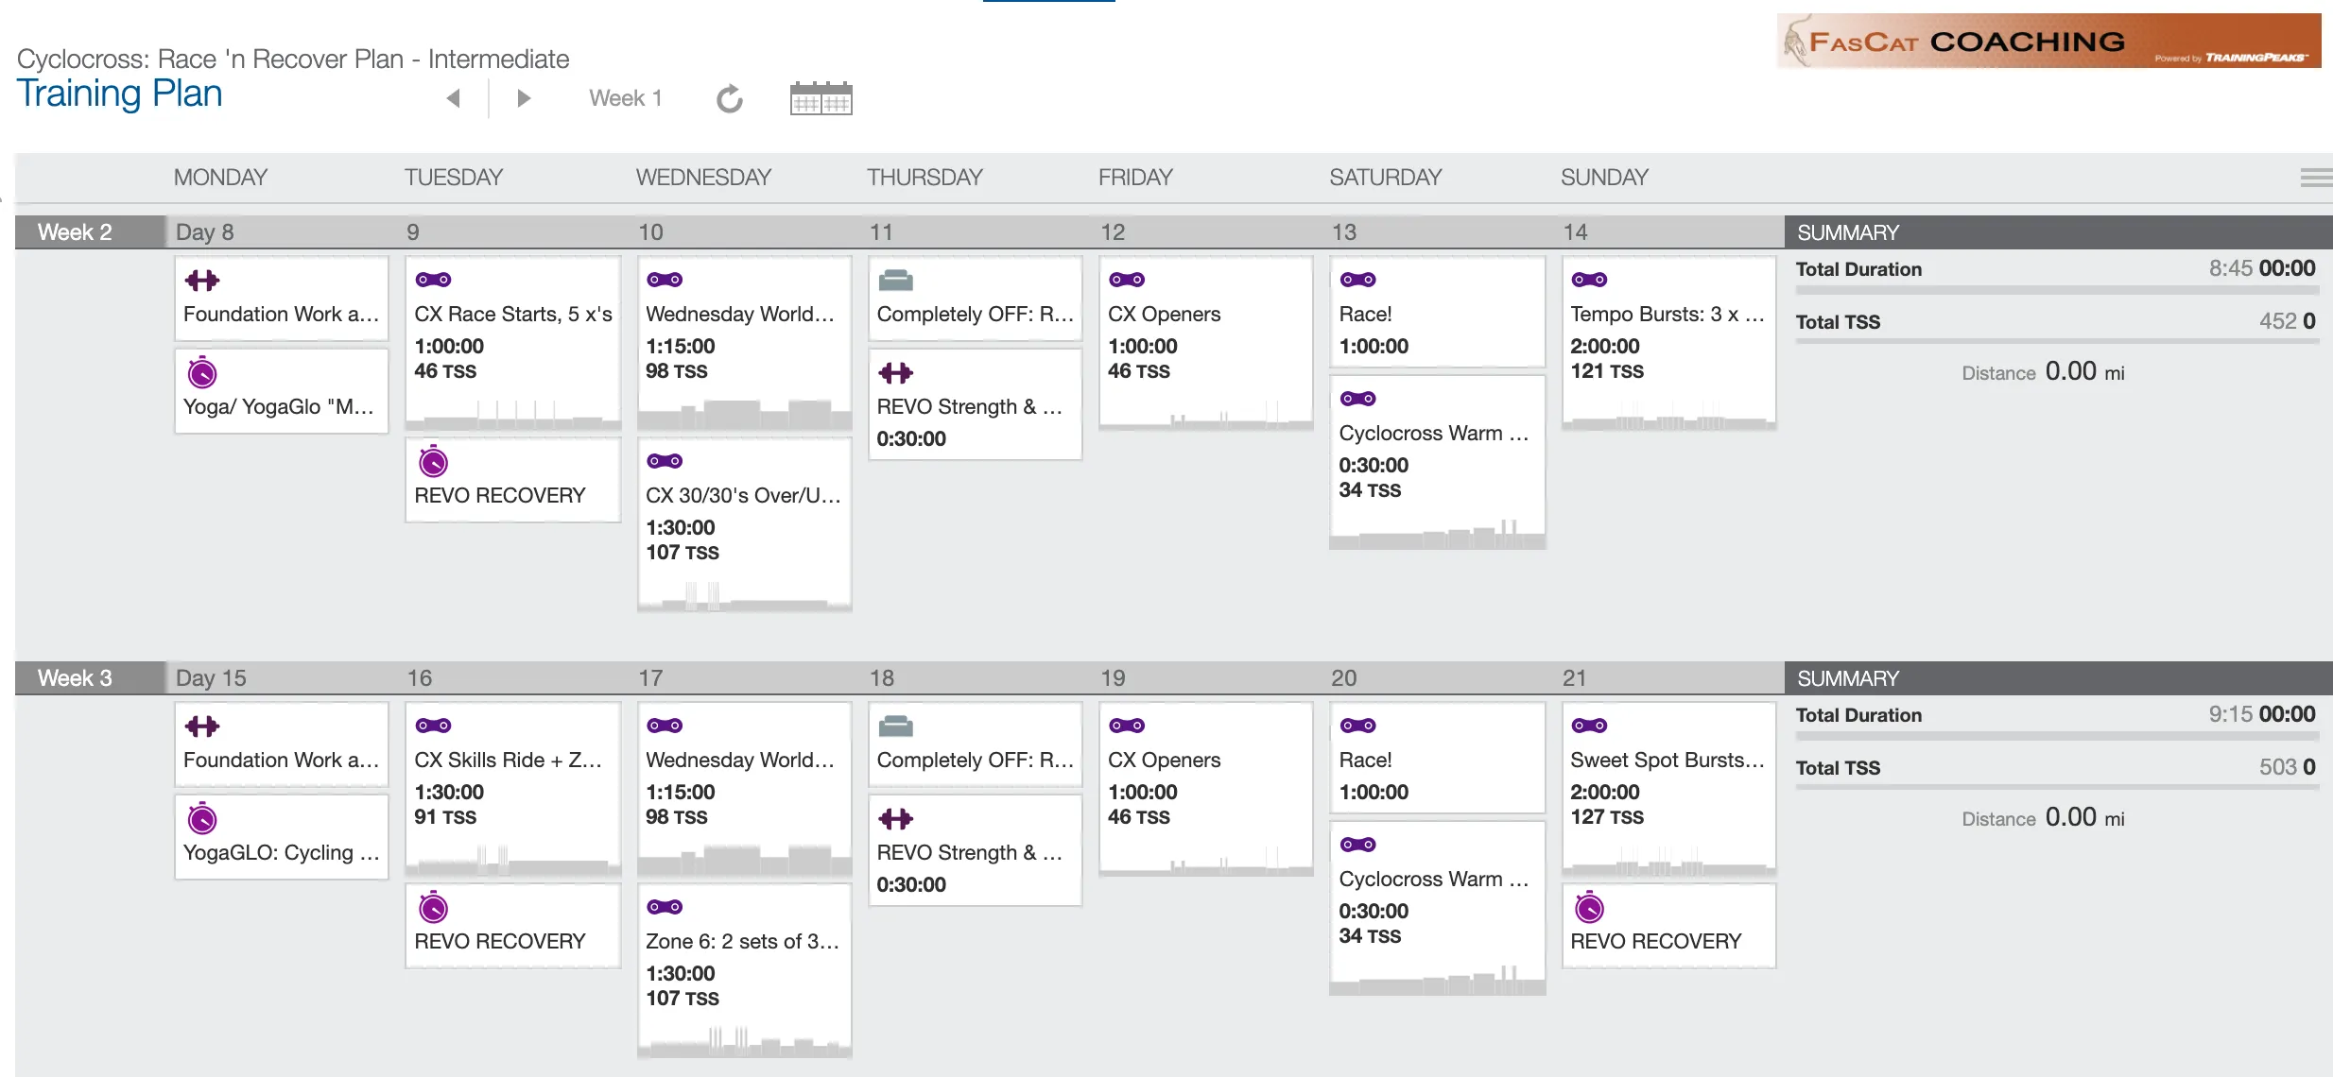Click stopwatch icon on Yoga/ YogaGlo workout
Screen dimensions: 2333x1077
pos(202,372)
